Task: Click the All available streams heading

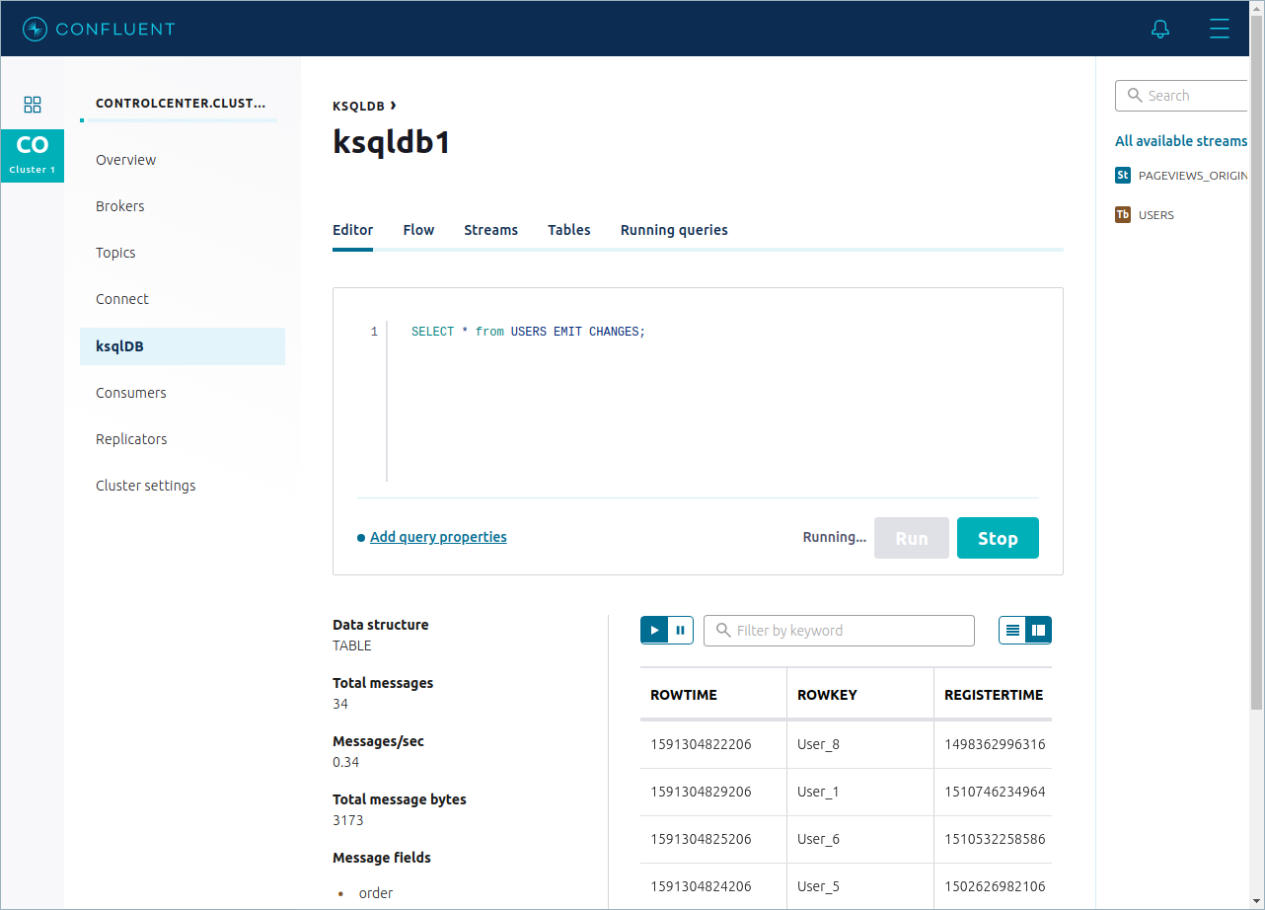Action: [x=1181, y=141]
